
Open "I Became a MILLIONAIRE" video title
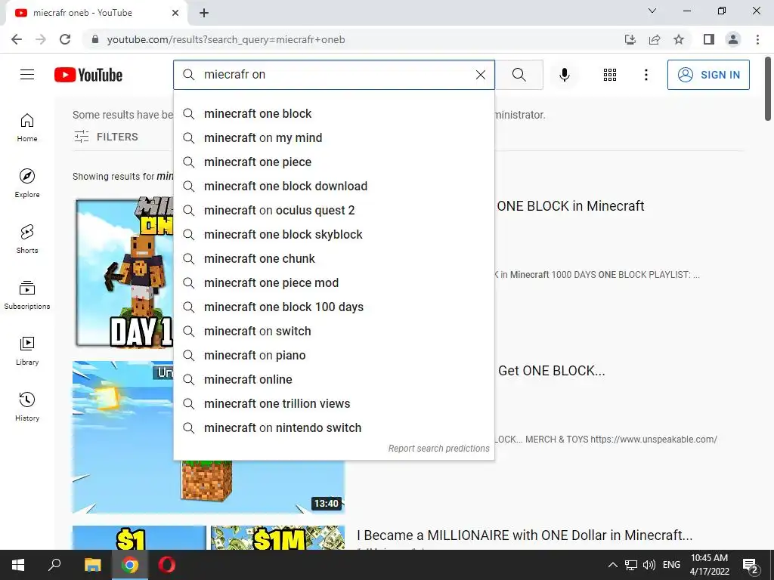point(525,535)
